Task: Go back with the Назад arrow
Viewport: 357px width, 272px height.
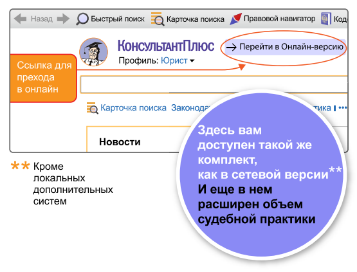Action: [21, 19]
